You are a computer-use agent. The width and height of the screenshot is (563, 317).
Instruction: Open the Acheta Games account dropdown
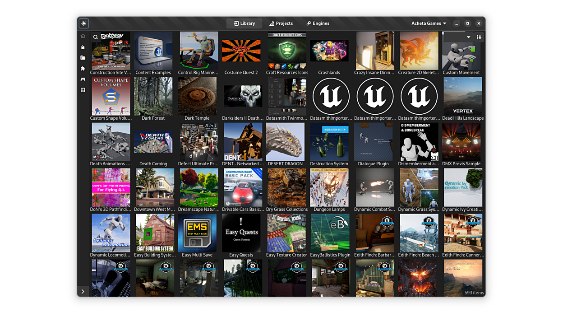pyautogui.click(x=429, y=23)
